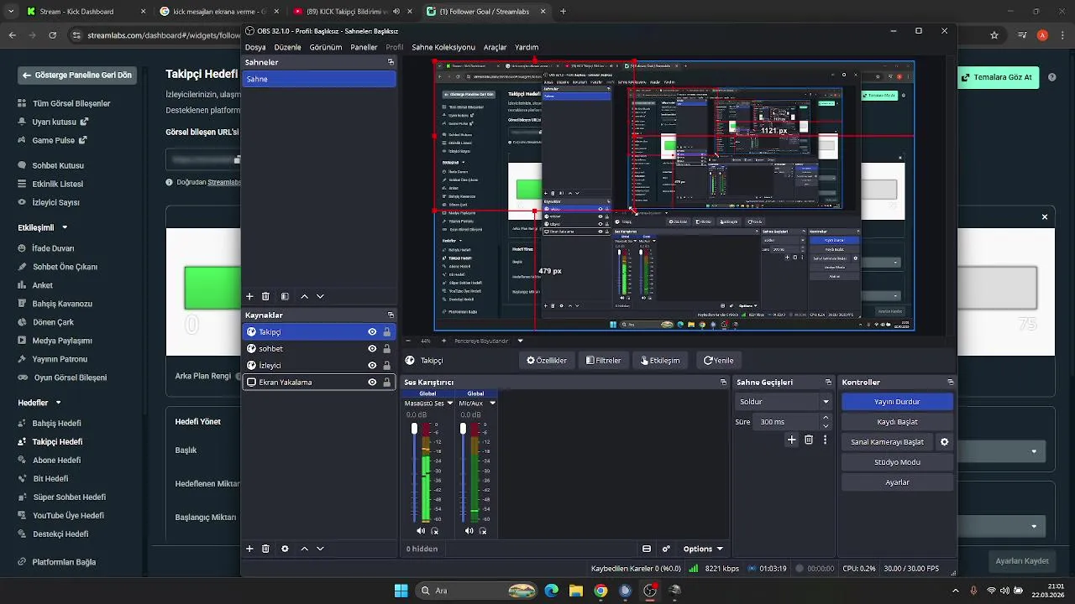Unlock the Takipçi source with its lock icon
The width and height of the screenshot is (1075, 604).
[x=386, y=332]
